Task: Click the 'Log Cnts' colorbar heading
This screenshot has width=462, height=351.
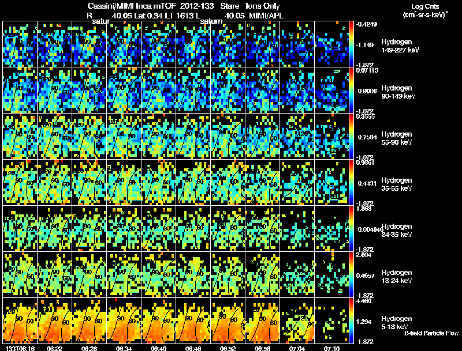Action: pyautogui.click(x=425, y=6)
